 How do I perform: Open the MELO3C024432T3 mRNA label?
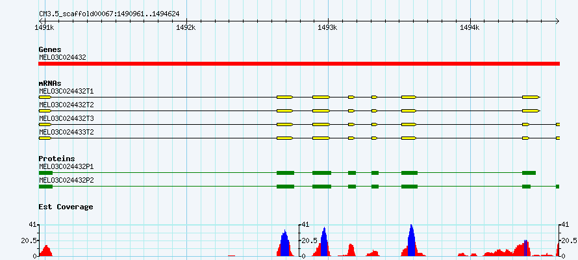point(66,118)
